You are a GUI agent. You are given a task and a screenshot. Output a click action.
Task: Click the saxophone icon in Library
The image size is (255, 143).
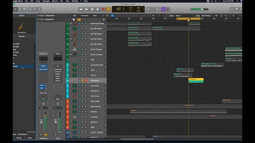[21, 26]
